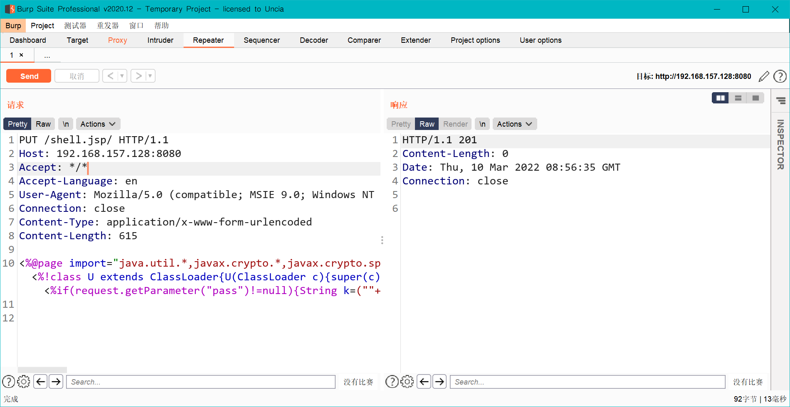Focus the request Search field
This screenshot has height=407, width=790.
pyautogui.click(x=201, y=382)
